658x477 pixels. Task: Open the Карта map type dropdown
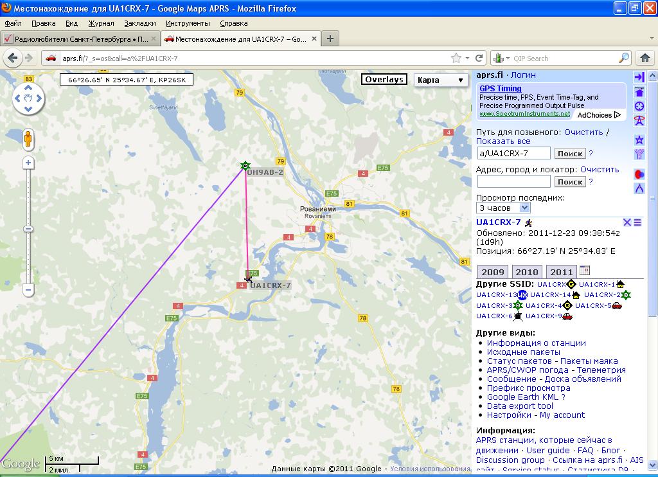click(x=441, y=80)
